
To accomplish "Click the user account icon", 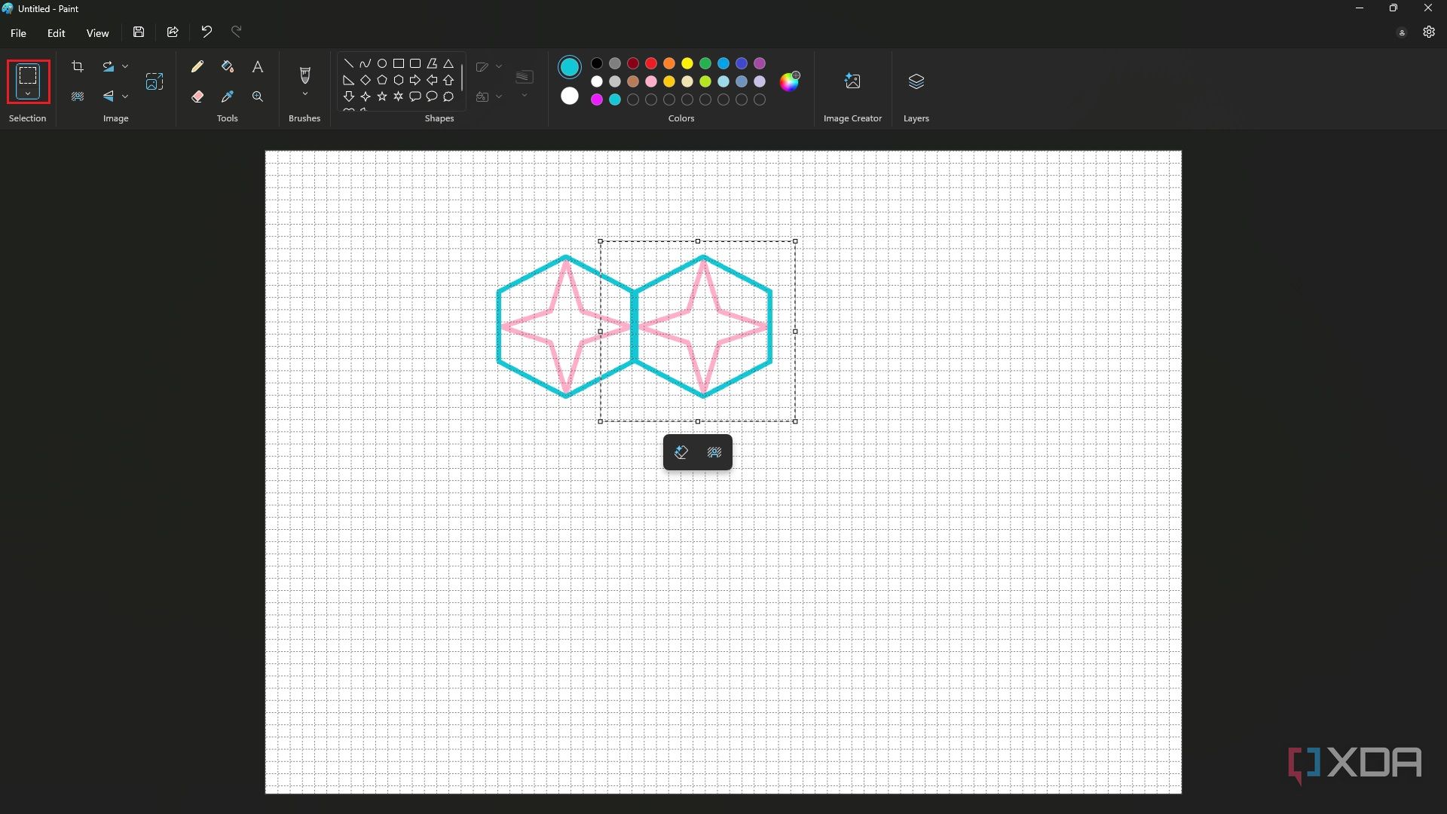I will [1402, 32].
